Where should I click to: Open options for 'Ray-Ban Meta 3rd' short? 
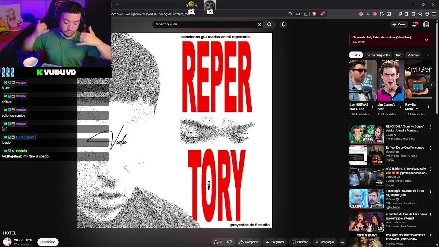click(429, 106)
